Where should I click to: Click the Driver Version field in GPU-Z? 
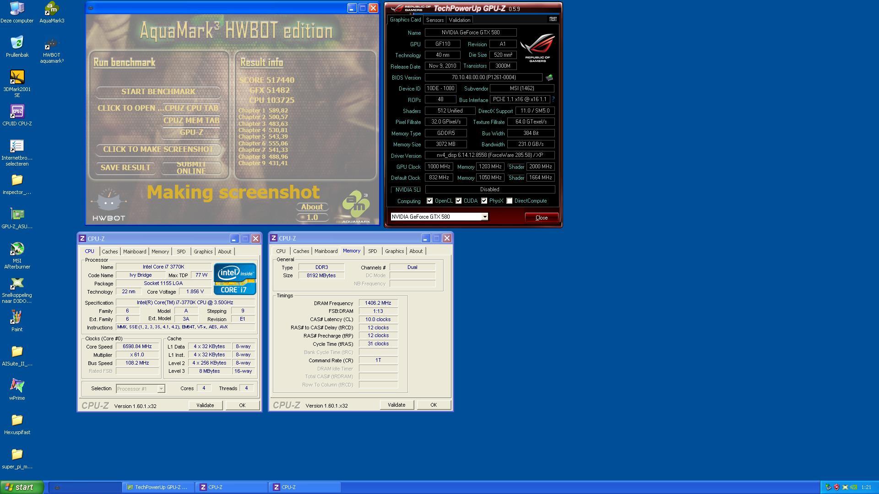point(490,155)
